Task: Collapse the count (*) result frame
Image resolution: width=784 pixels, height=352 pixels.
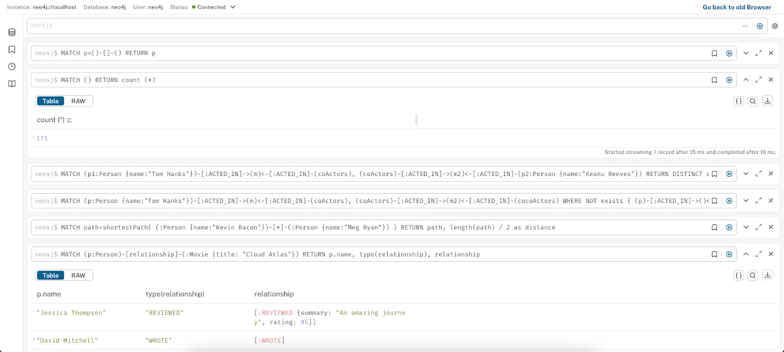Action: pos(746,79)
